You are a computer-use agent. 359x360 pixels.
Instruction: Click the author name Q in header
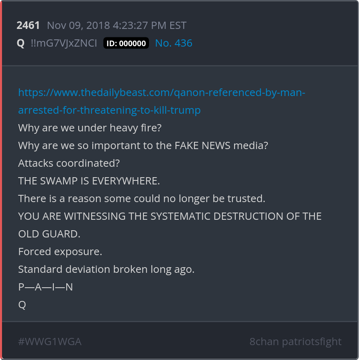(x=21, y=43)
